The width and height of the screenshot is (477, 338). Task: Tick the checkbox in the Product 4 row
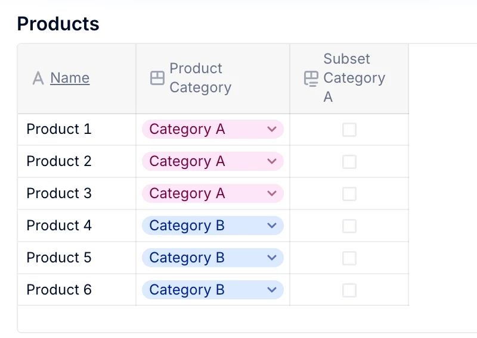coord(349,226)
